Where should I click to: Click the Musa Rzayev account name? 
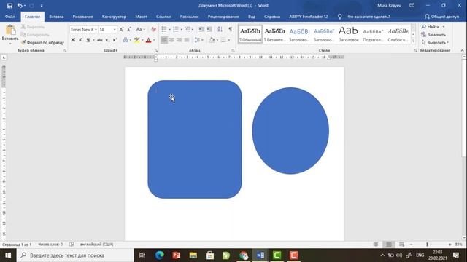coord(389,5)
